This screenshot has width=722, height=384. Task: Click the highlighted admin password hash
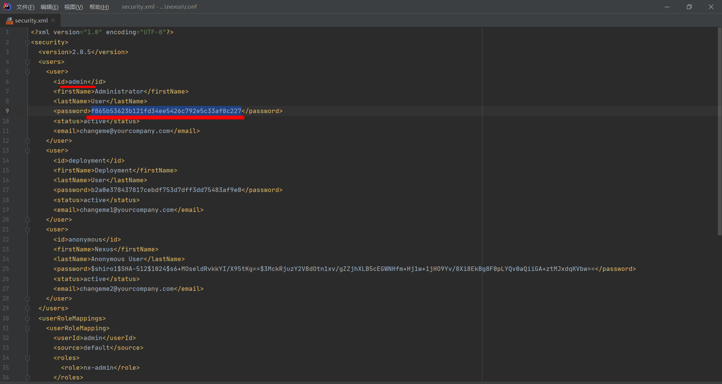[x=166, y=111]
